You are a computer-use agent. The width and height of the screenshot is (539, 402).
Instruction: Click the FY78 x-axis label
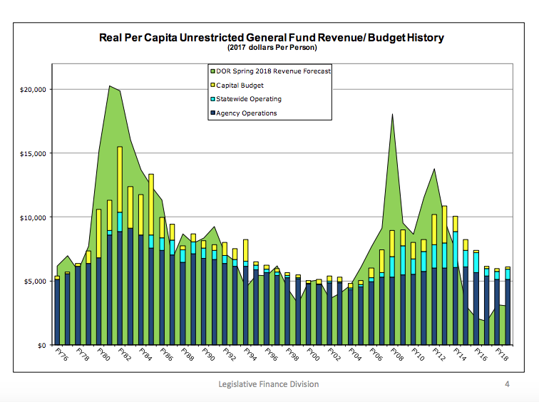[x=83, y=354]
